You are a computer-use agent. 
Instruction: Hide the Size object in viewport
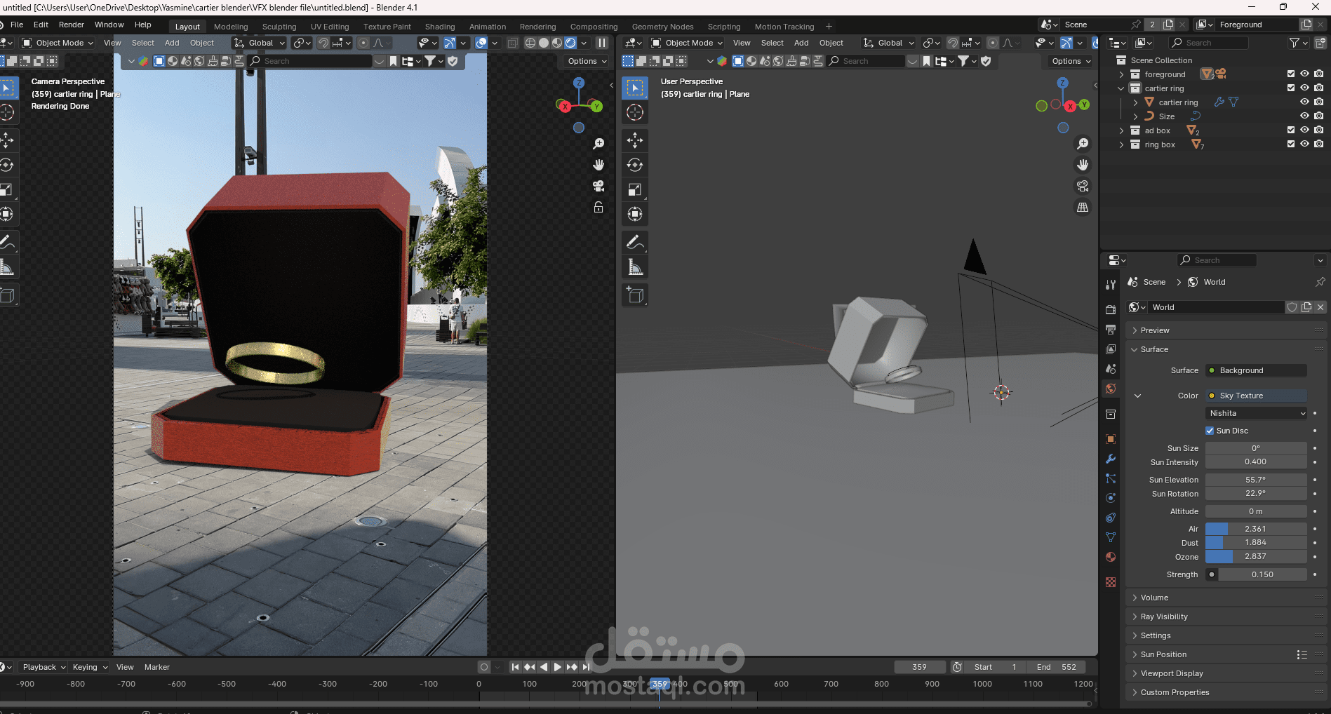click(1305, 116)
